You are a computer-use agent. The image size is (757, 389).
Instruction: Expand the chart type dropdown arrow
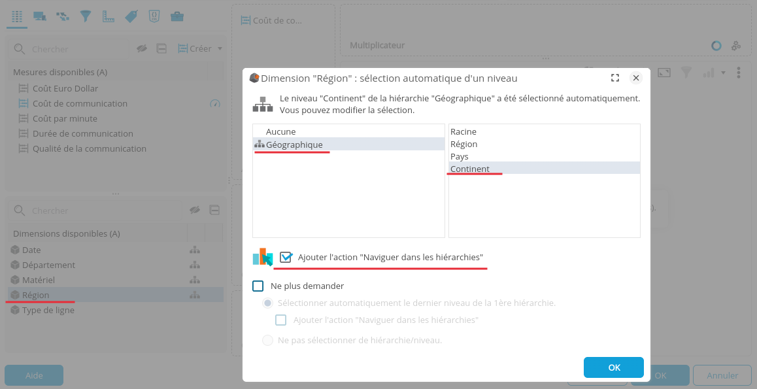coord(723,73)
